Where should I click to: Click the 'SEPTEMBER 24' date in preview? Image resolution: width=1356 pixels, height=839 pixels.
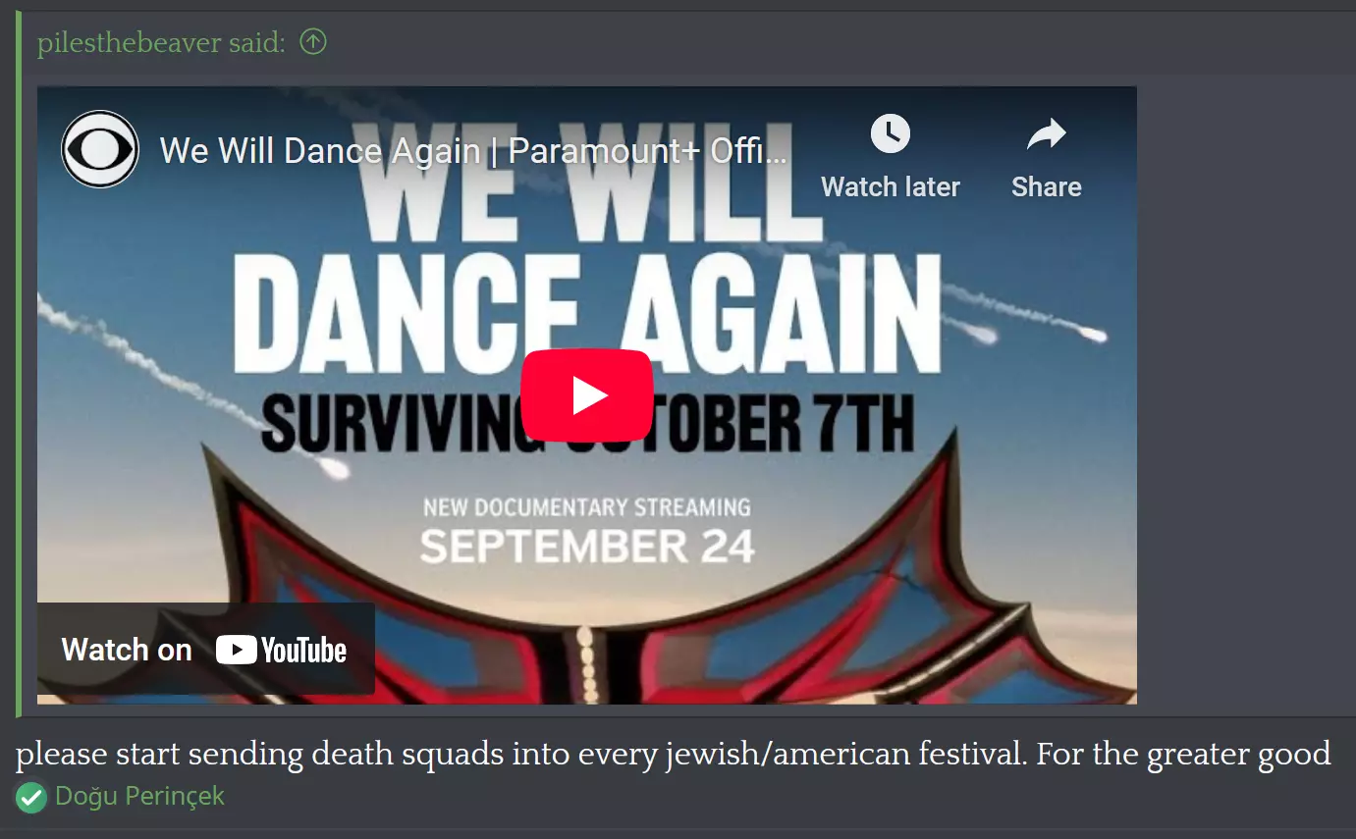coord(587,547)
